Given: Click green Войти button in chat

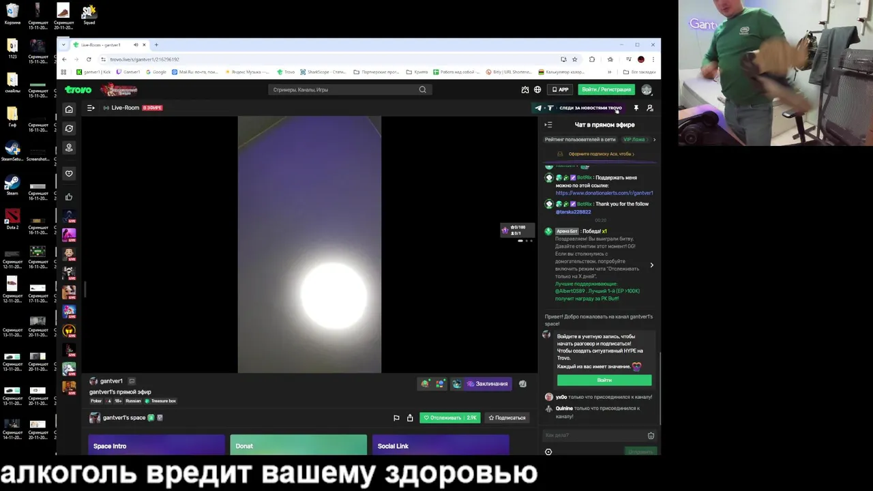Looking at the screenshot, I should (604, 380).
